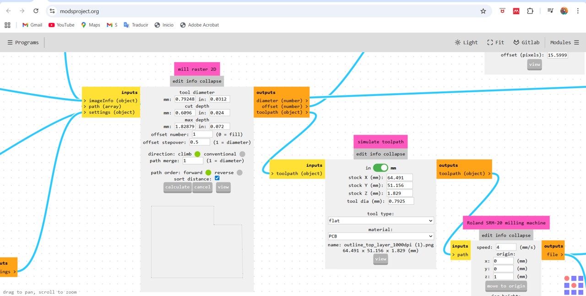Open the tool type dropdown showing flat
Screen dimensions: 586x296
pos(381,221)
